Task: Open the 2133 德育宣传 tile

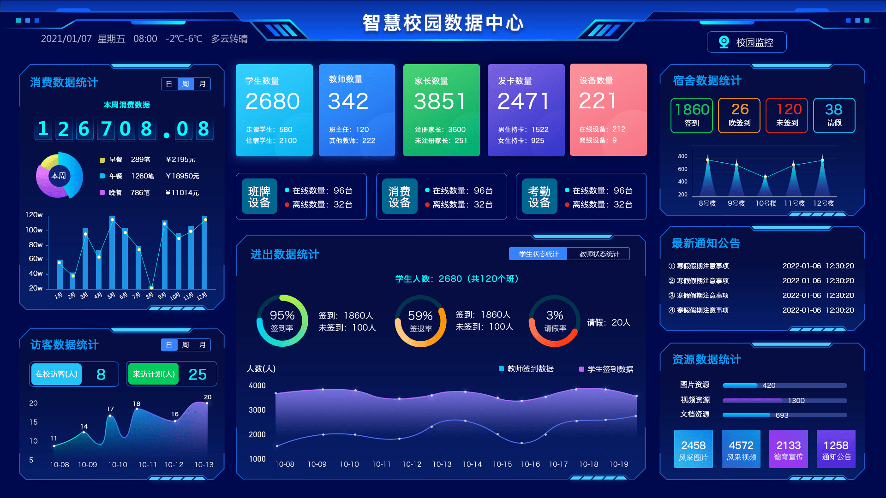Action: pos(789,449)
